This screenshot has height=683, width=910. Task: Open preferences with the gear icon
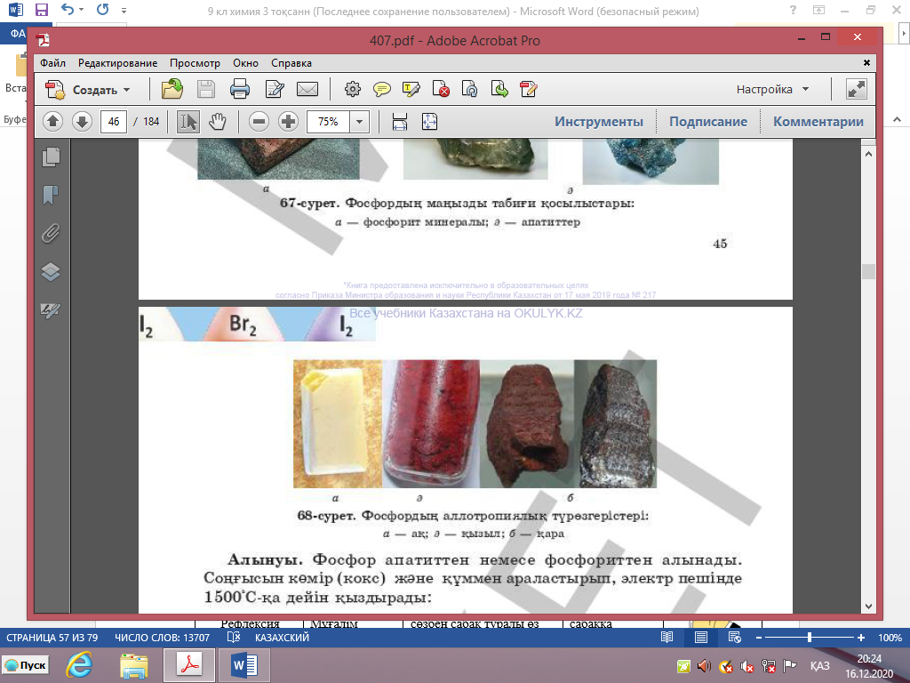coord(352,90)
